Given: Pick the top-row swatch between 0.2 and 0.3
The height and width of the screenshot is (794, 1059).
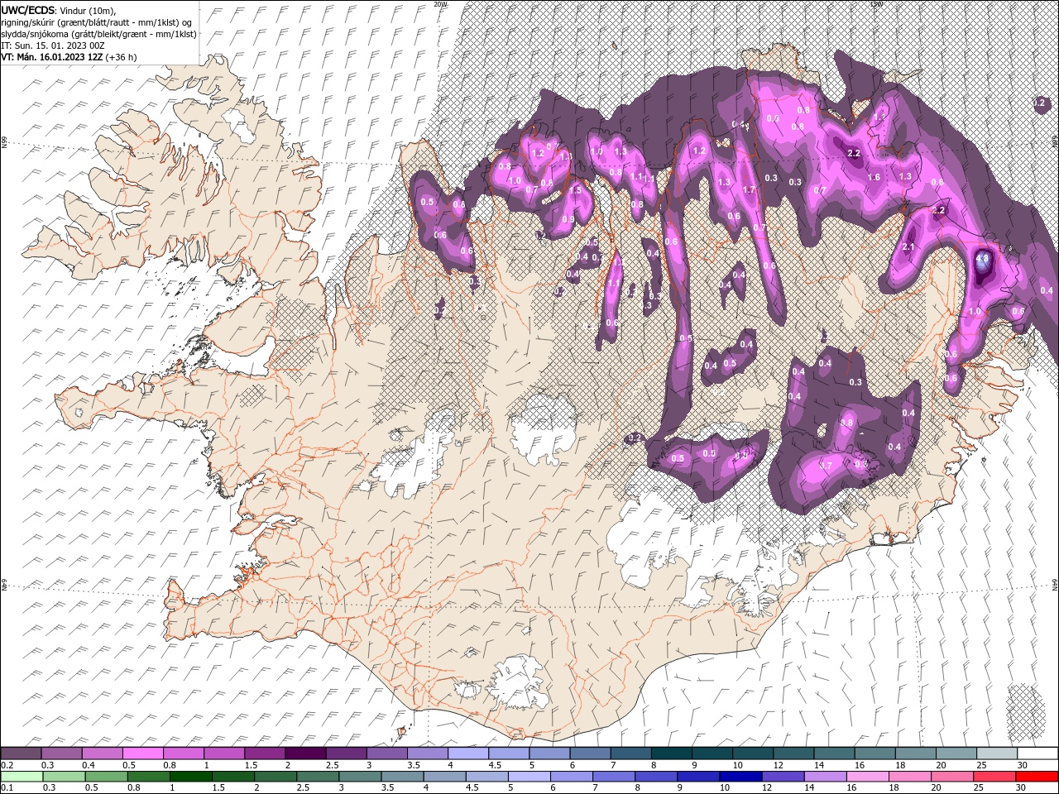Looking at the screenshot, I should pos(21,753).
